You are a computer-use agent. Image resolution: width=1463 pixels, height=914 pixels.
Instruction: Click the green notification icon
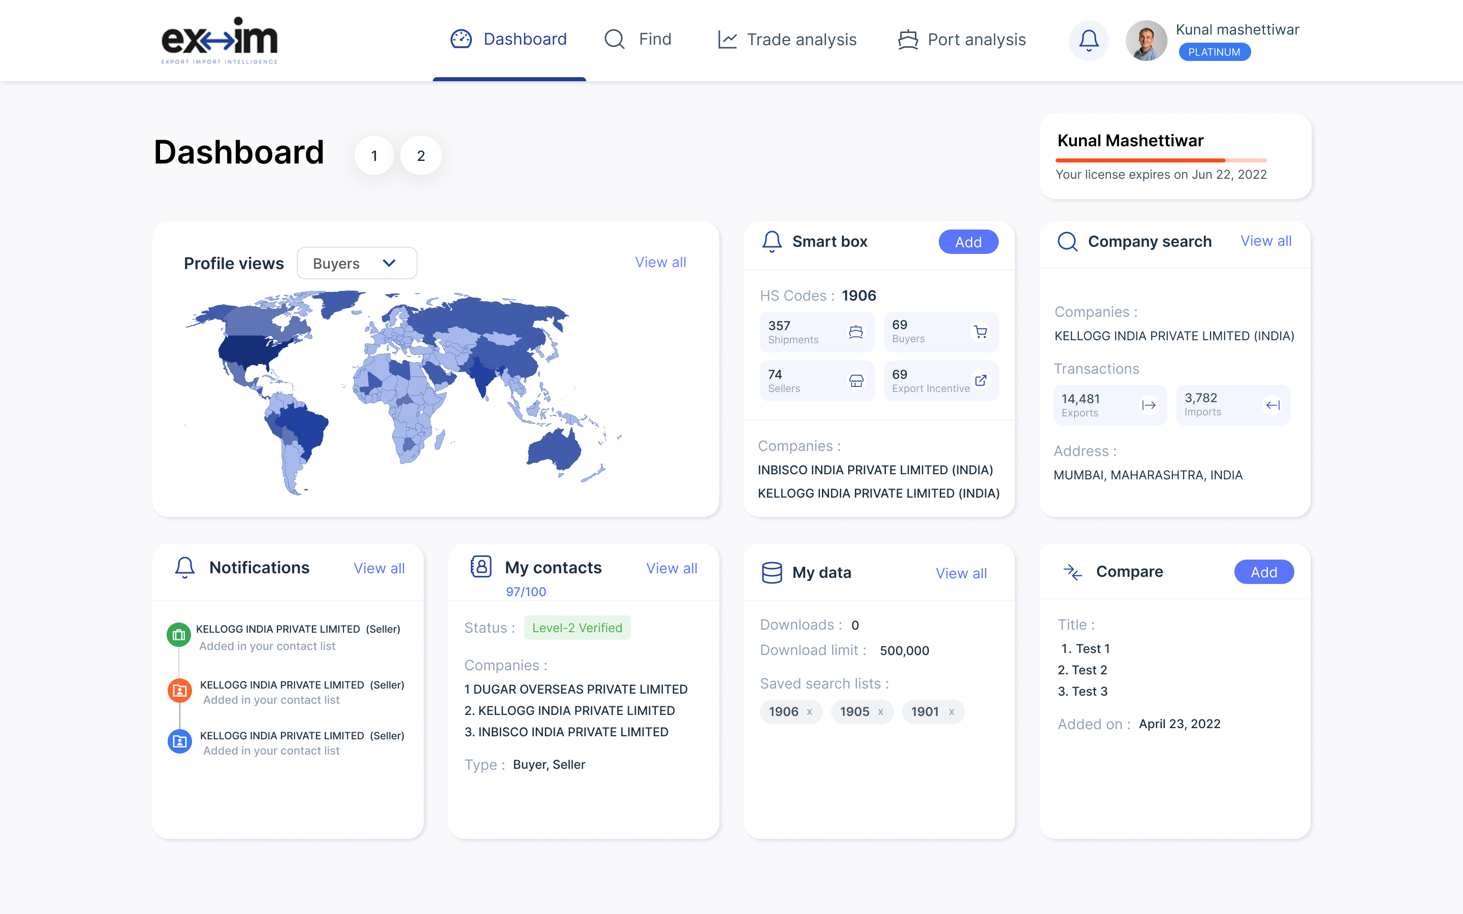[179, 635]
